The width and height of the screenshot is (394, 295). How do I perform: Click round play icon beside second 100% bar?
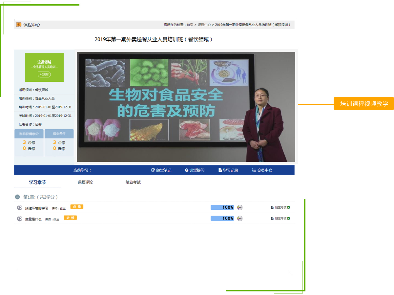click(240, 219)
